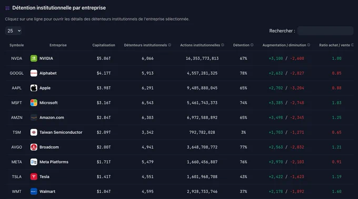
Task: Click info icon next to Détention header
Action: pyautogui.click(x=252, y=45)
